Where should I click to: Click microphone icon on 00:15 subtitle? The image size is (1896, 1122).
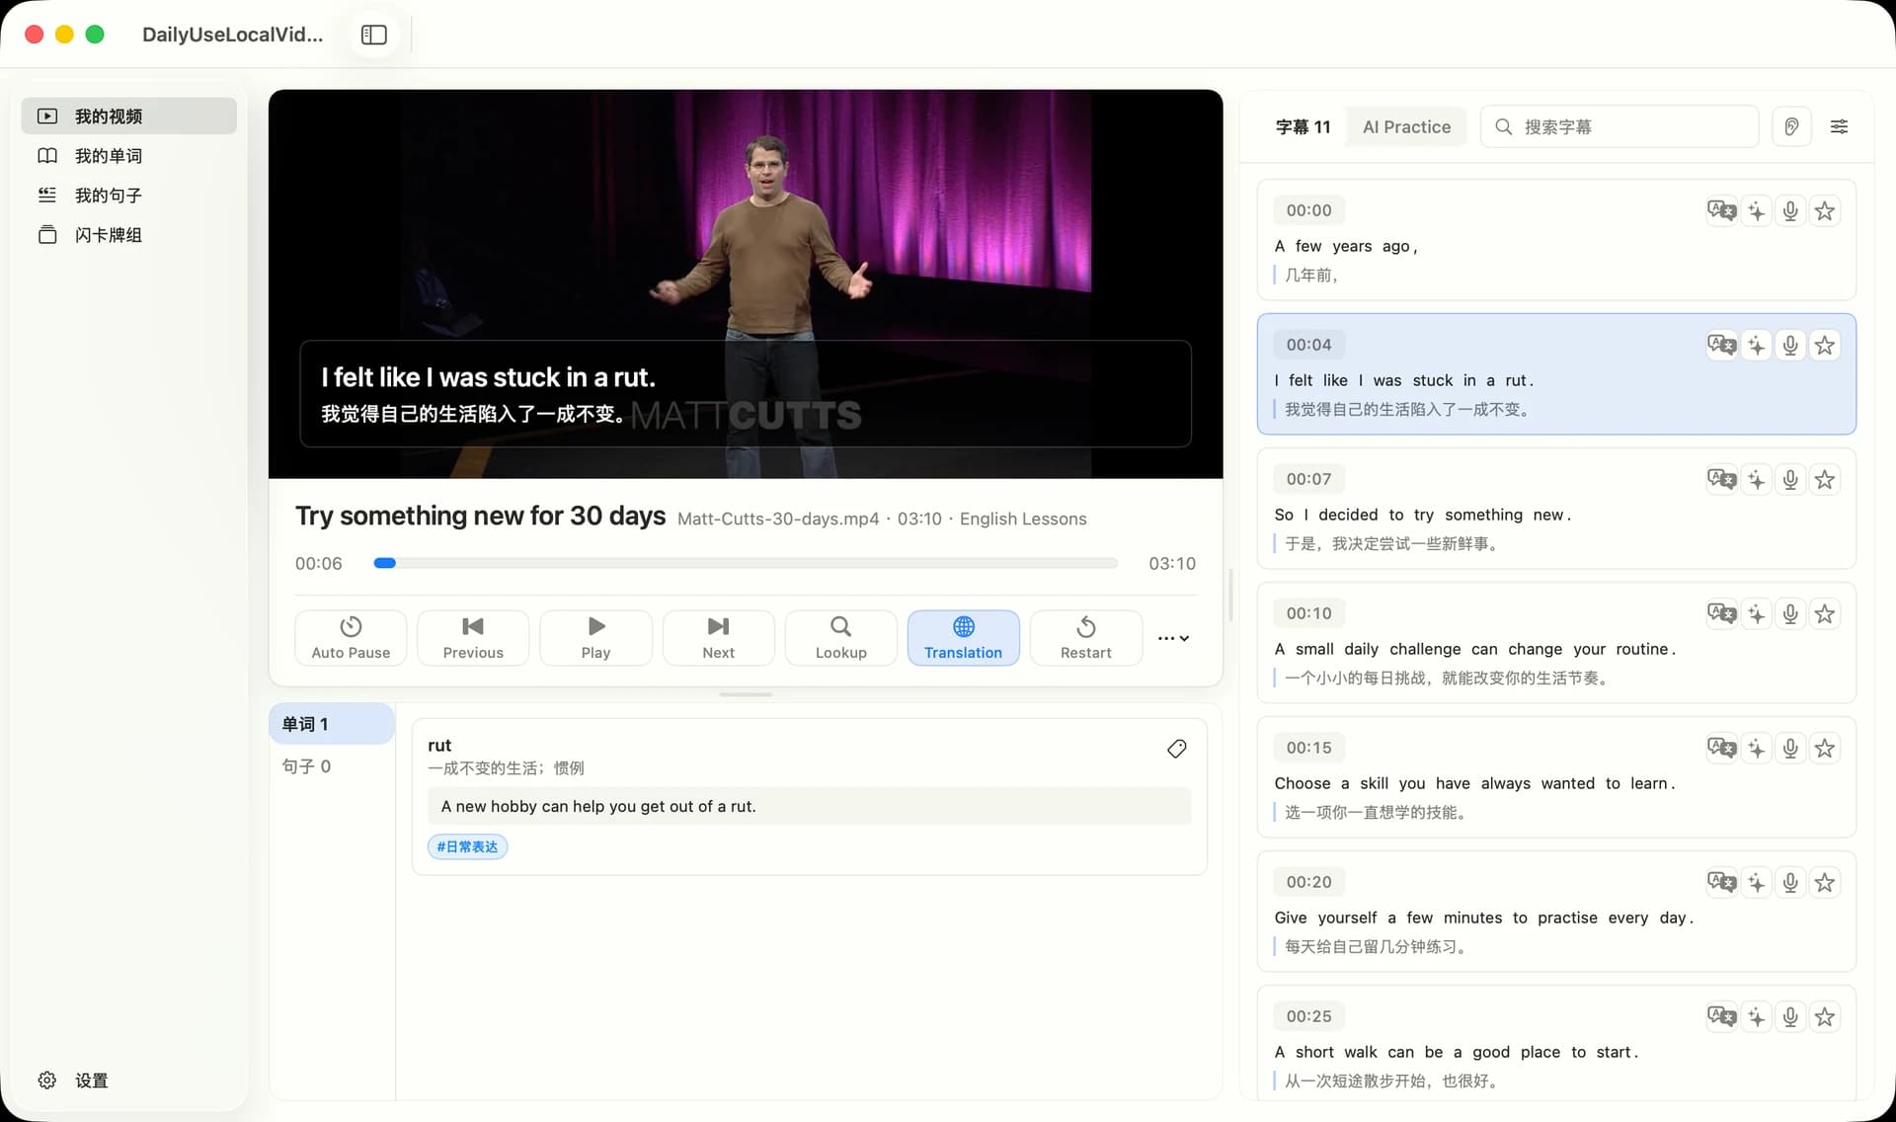coord(1790,748)
